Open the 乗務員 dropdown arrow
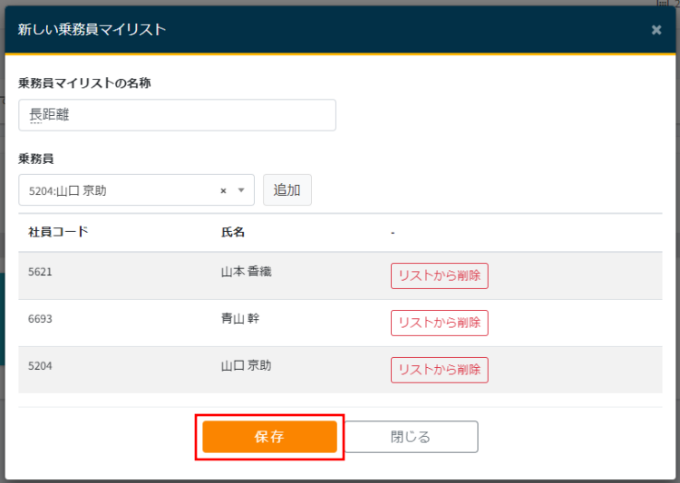The height and width of the screenshot is (483, 680). click(x=241, y=191)
